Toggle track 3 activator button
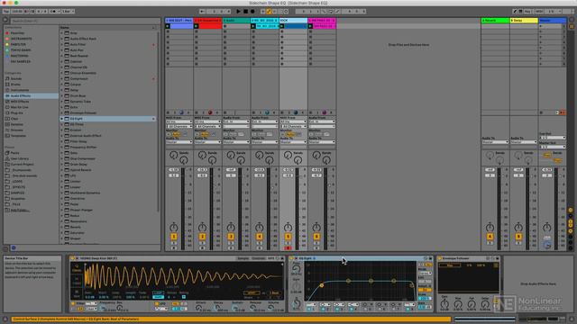Viewport: 577px width, 324px height. [x=231, y=237]
